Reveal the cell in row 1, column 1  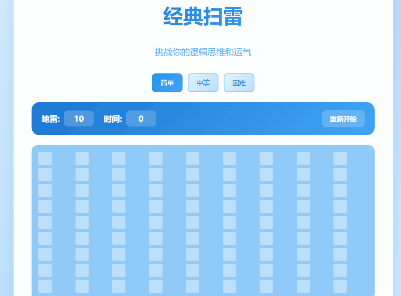point(45,159)
